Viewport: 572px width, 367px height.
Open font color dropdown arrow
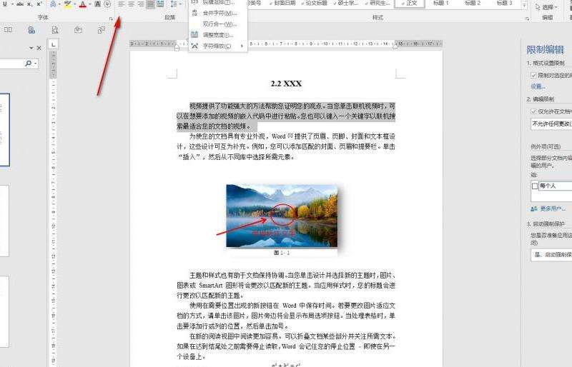click(x=90, y=4)
